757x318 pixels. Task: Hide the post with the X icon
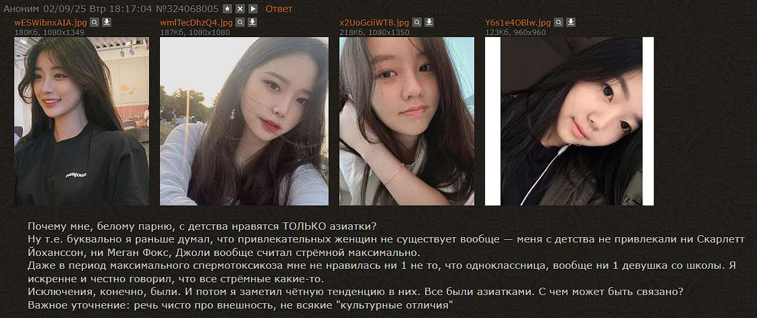point(240,9)
